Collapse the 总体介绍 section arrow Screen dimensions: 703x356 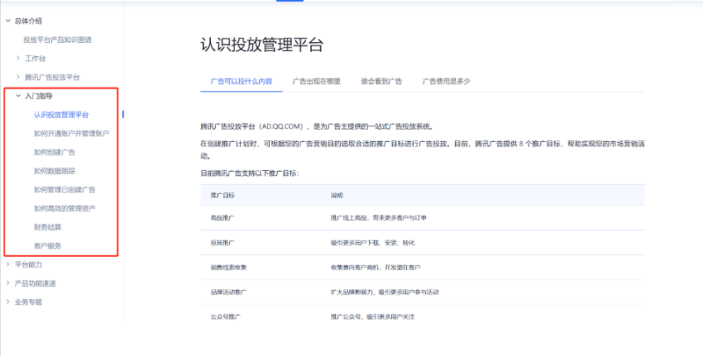tap(8, 20)
